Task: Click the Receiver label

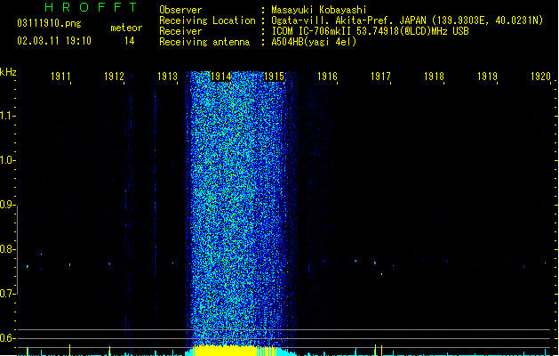Action: pyautogui.click(x=180, y=31)
